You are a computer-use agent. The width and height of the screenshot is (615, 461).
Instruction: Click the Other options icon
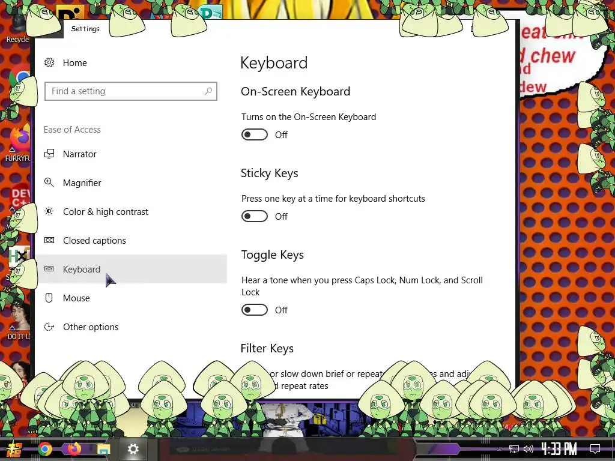click(49, 327)
